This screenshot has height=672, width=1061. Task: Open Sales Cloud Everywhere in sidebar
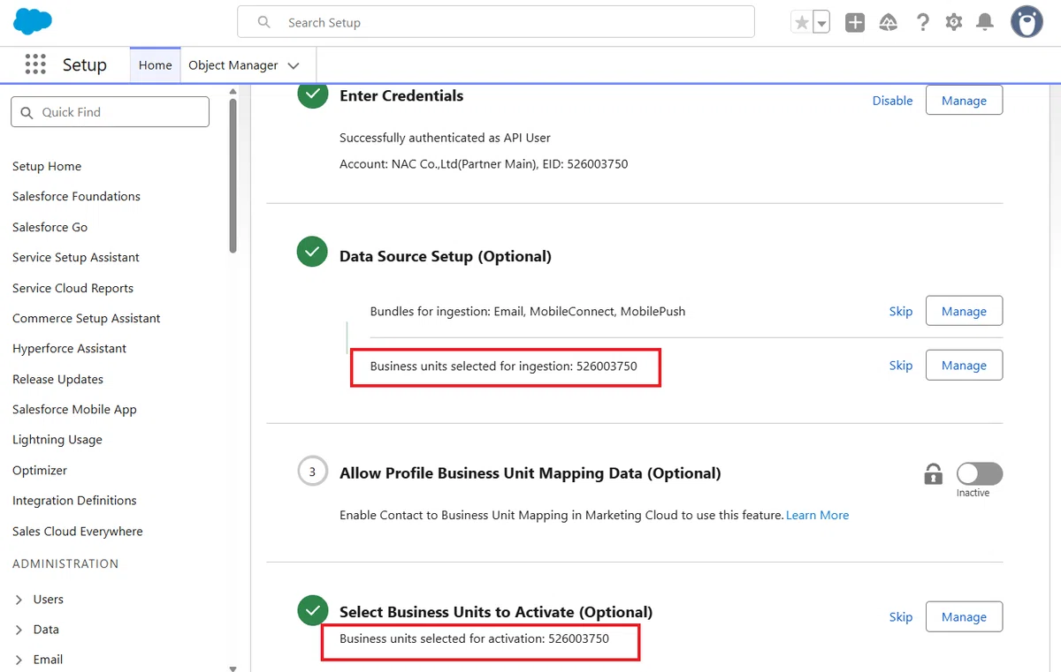point(78,531)
